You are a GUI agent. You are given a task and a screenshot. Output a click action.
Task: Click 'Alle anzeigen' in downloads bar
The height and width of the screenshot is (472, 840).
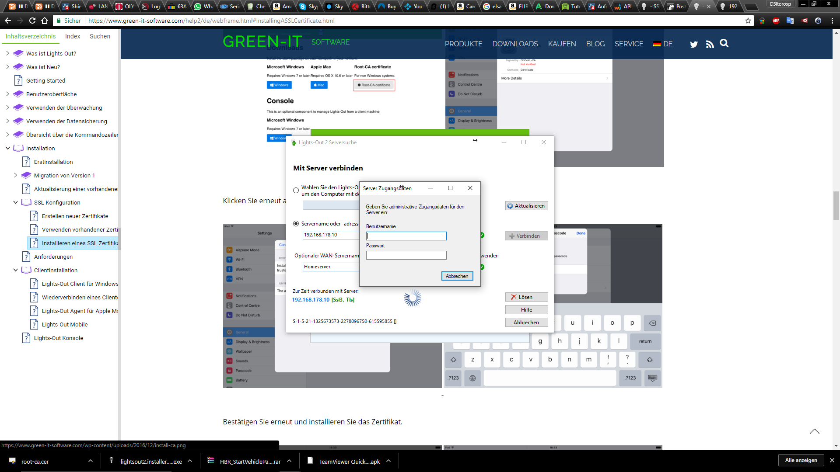coord(801,460)
